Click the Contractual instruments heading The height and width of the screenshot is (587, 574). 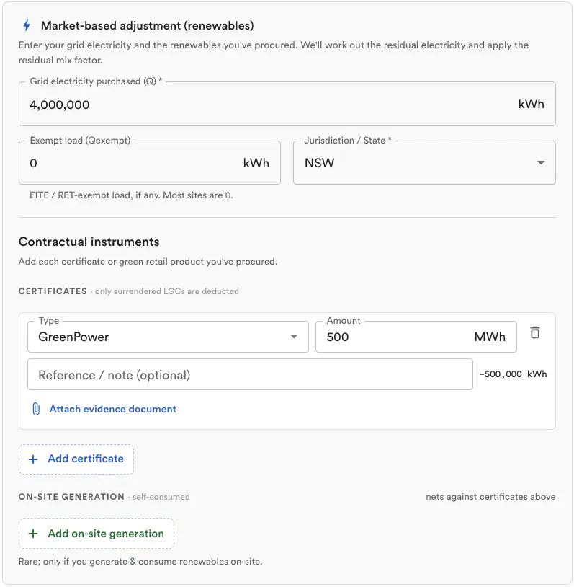(x=89, y=242)
